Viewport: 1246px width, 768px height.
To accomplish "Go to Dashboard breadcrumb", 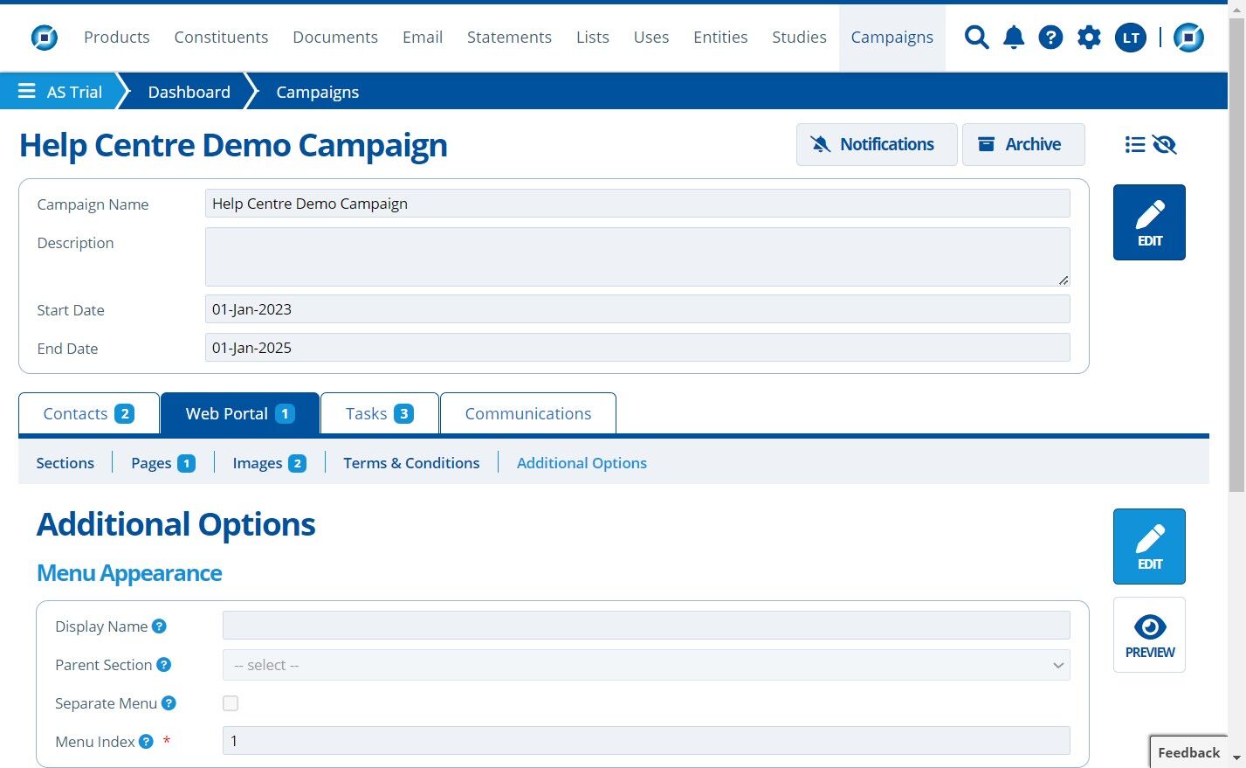I will (x=189, y=92).
